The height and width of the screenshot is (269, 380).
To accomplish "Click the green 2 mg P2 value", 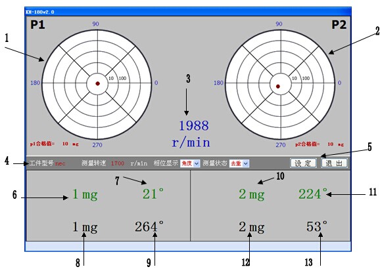I will [x=251, y=194].
